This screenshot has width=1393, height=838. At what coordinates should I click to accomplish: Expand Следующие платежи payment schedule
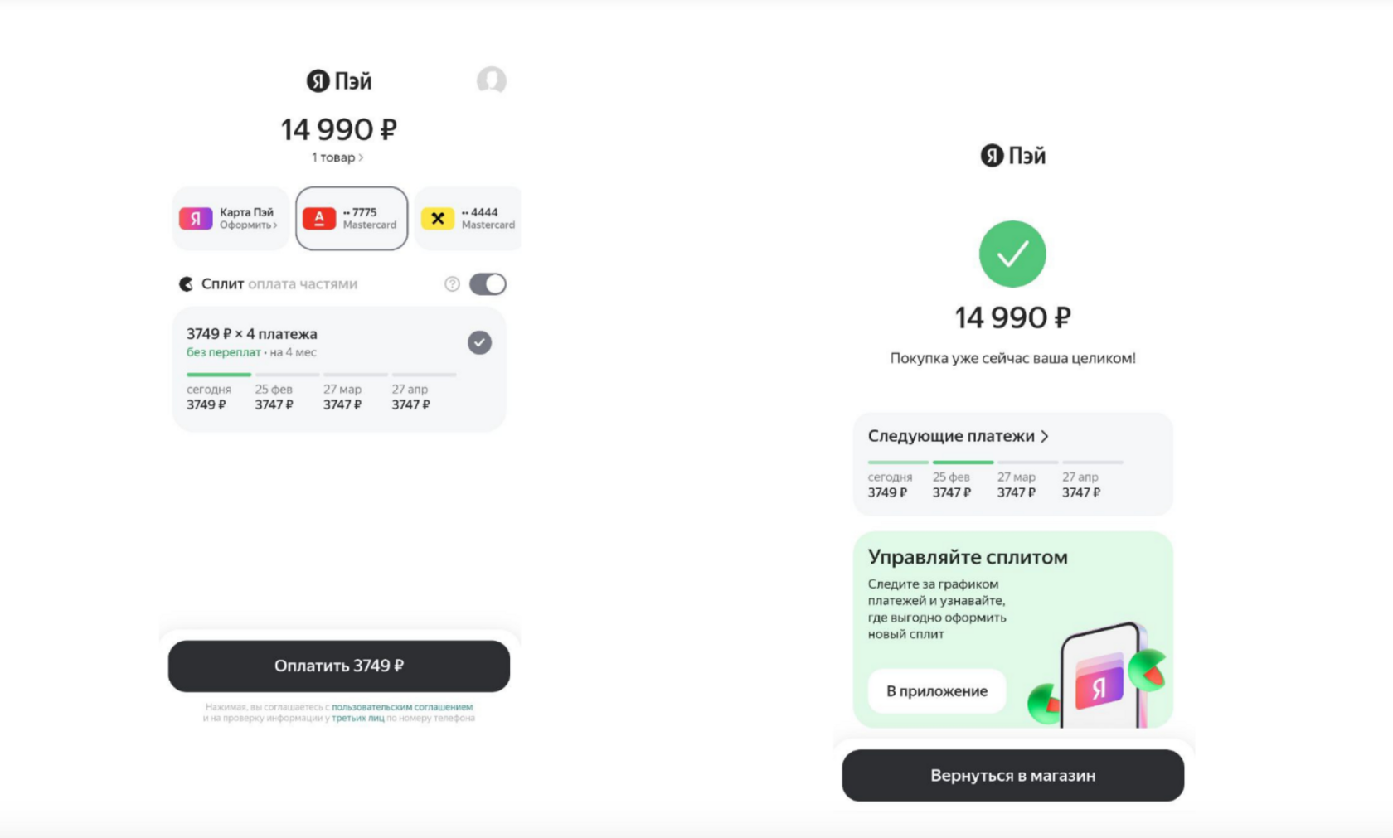[959, 436]
